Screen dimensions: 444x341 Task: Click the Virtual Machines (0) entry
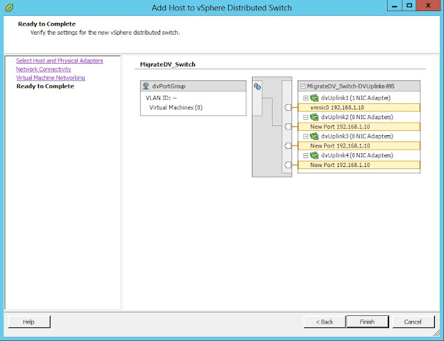coord(176,107)
